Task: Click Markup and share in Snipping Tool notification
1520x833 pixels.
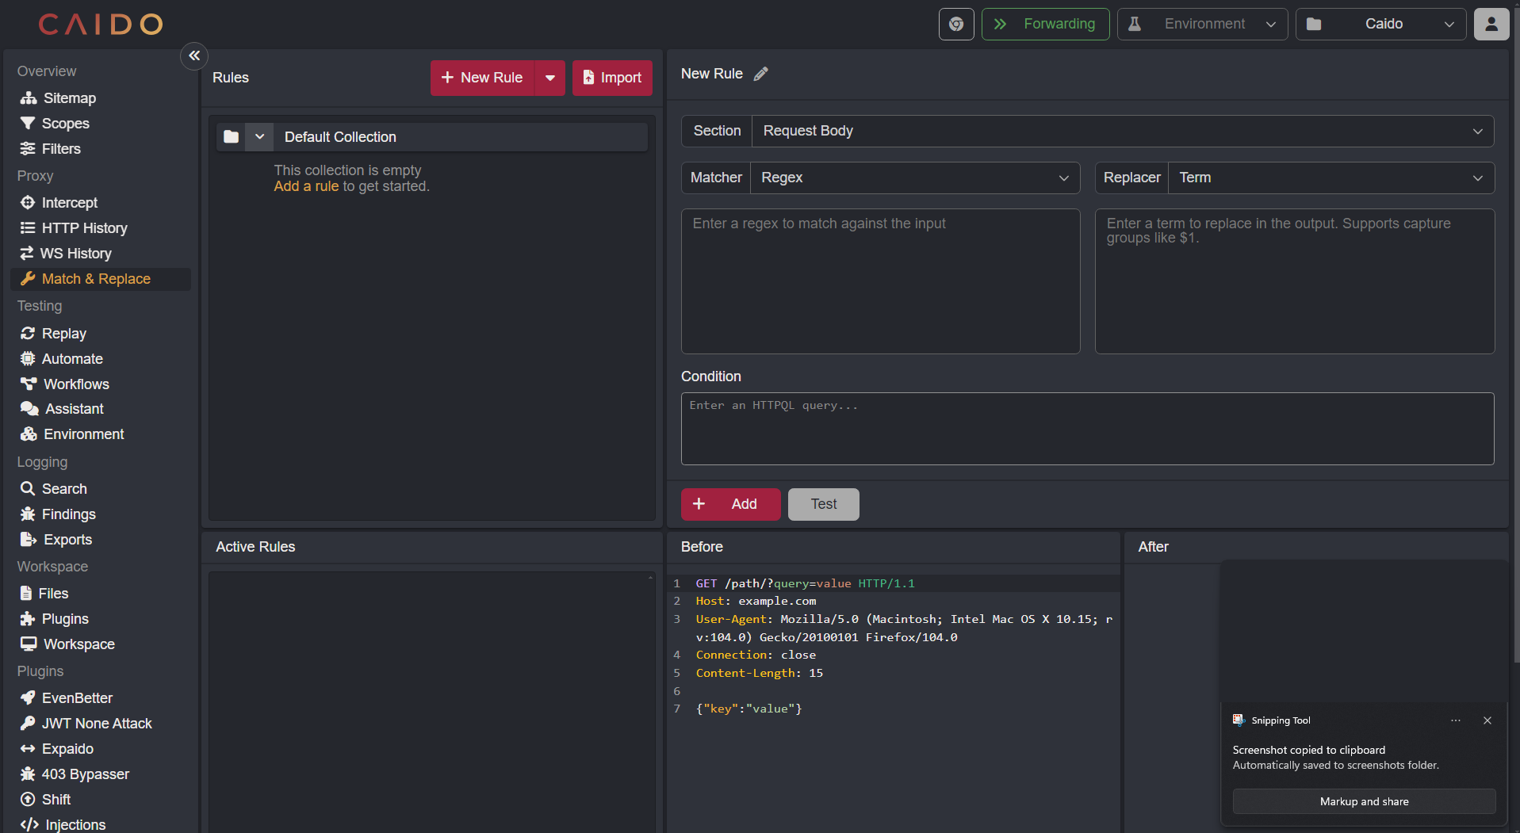Action: point(1364,801)
